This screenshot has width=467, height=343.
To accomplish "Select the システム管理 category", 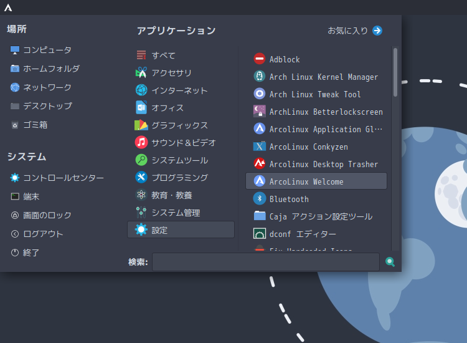I will tap(181, 213).
